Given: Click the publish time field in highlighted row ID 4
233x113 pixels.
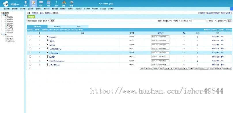Looking at the screenshot, I should 160,53.
